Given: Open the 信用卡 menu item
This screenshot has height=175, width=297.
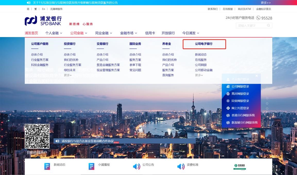Looking at the screenshot, I should coord(150,33).
